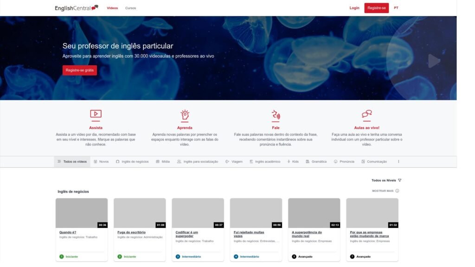
Task: Switch to the Inglês de negócios tab
Action: point(132,162)
